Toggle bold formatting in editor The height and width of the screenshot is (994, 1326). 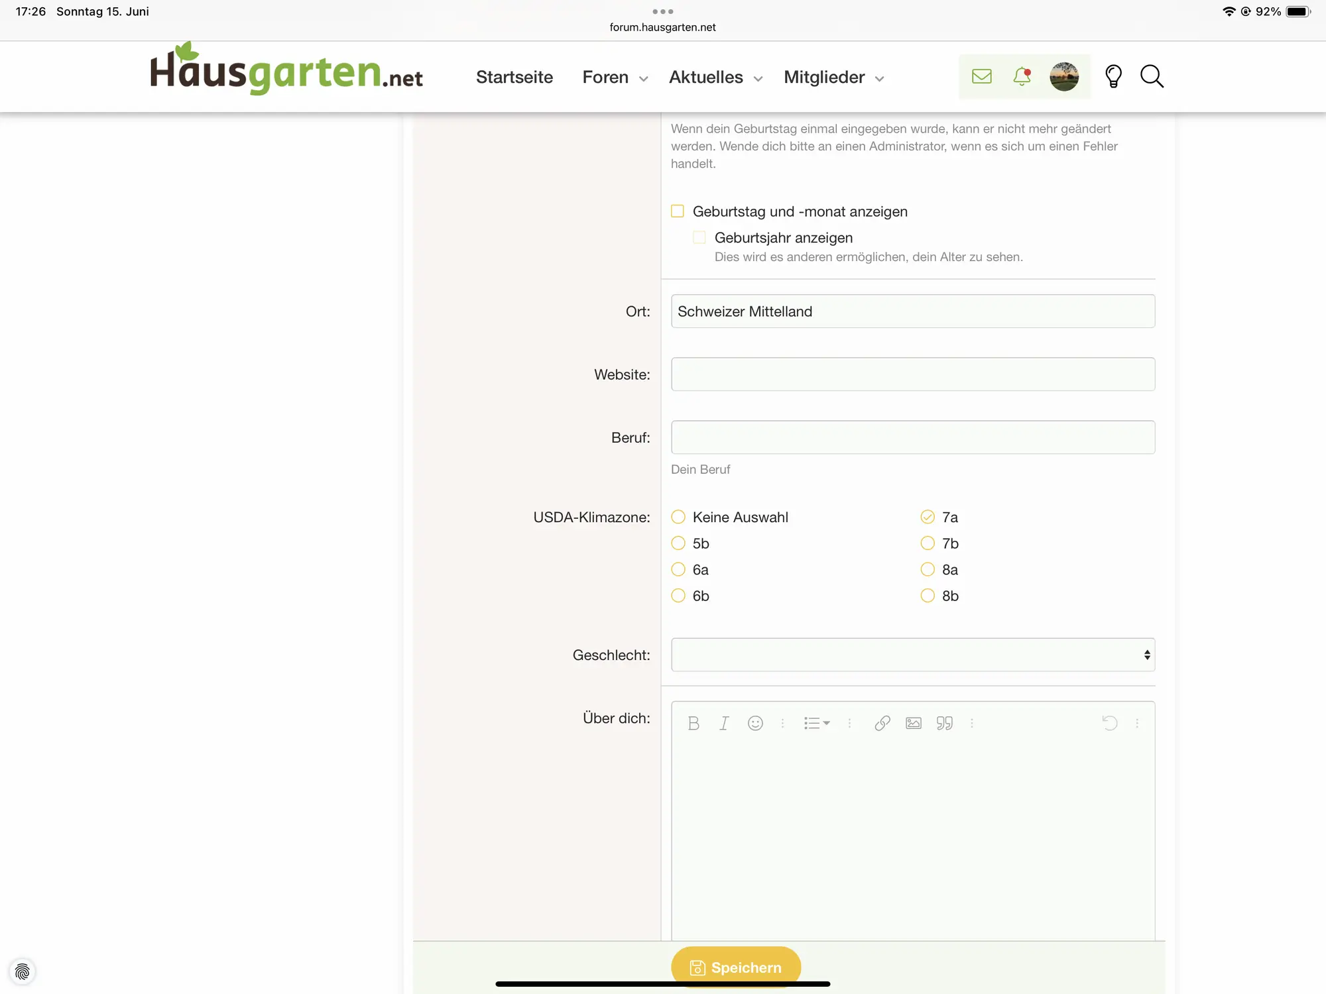click(693, 723)
